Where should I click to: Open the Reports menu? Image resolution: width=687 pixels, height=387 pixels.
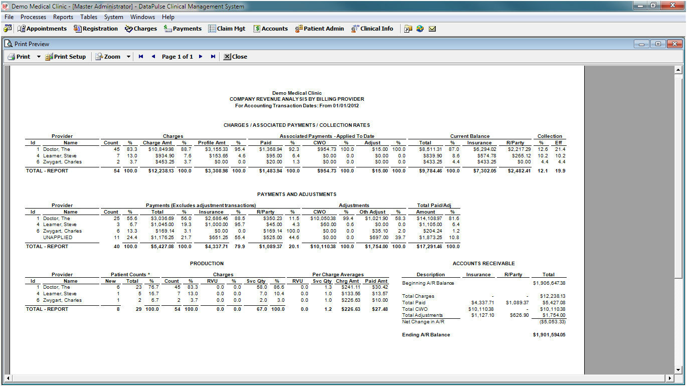[63, 17]
